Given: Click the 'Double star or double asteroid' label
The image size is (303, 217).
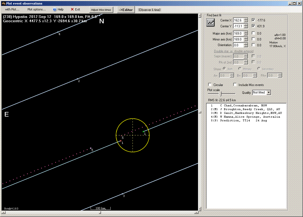Looking at the screenshot, I should click(x=234, y=51).
